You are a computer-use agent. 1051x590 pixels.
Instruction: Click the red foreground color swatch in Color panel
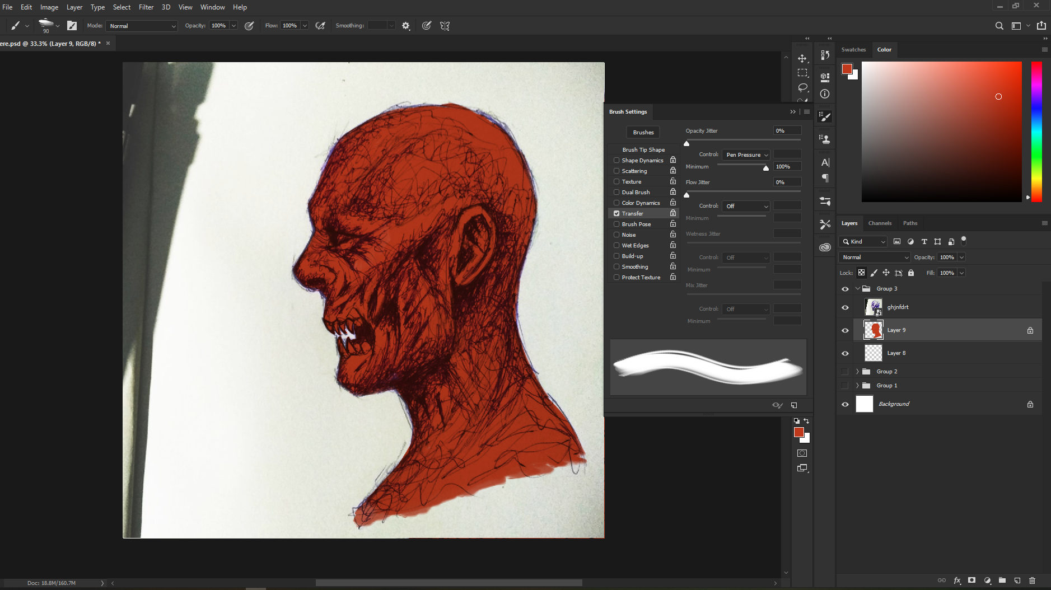847,69
